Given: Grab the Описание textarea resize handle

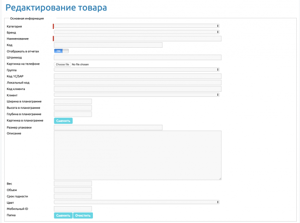Looking at the screenshot, I should (220, 178).
